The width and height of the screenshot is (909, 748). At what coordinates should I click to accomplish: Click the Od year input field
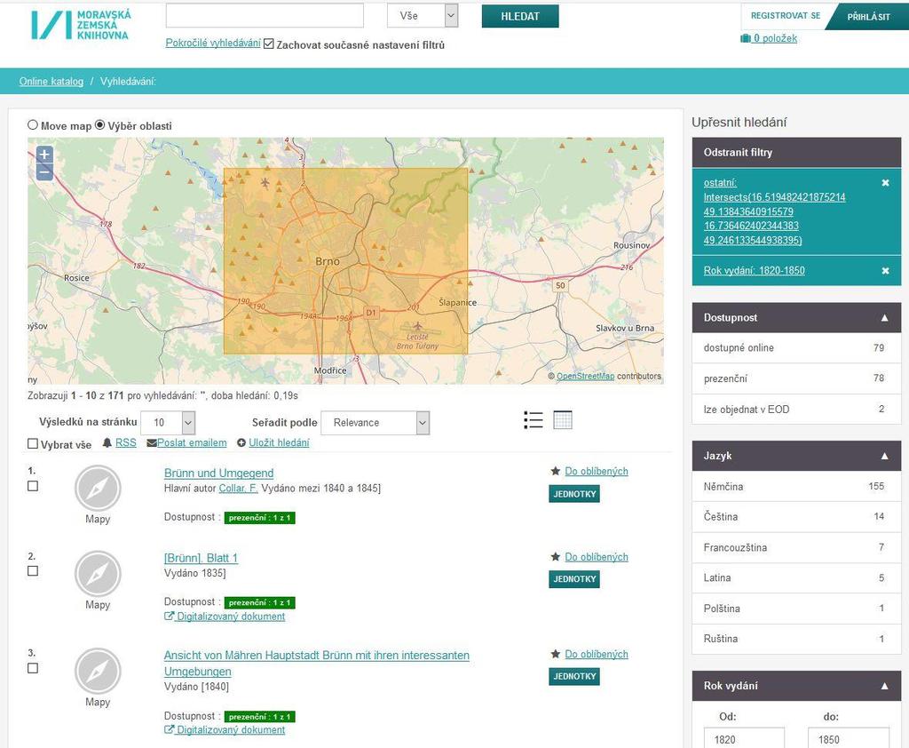point(744,739)
